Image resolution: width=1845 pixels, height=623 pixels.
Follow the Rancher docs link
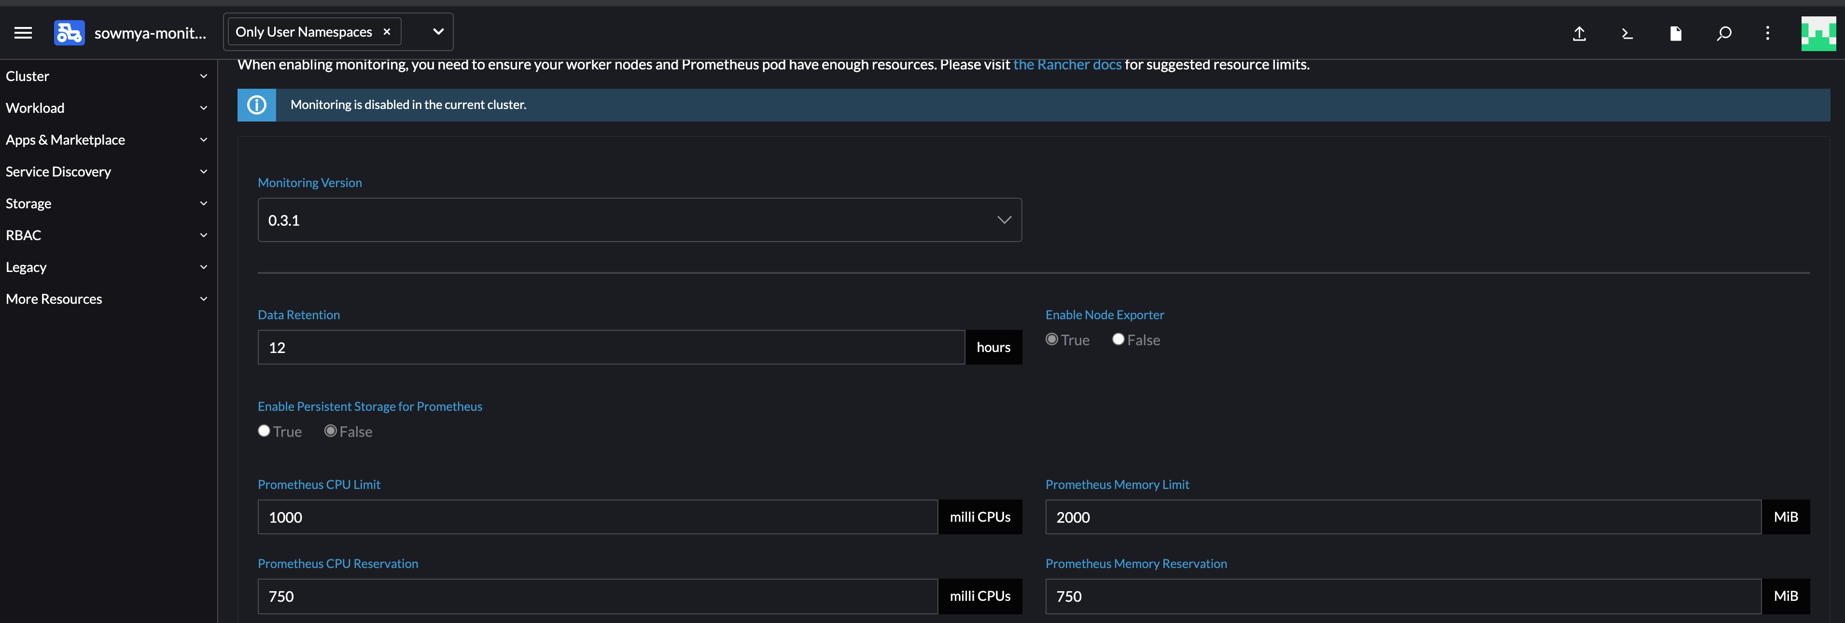pos(1066,65)
